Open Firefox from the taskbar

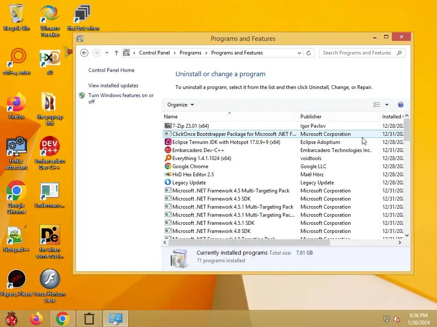click(36, 318)
